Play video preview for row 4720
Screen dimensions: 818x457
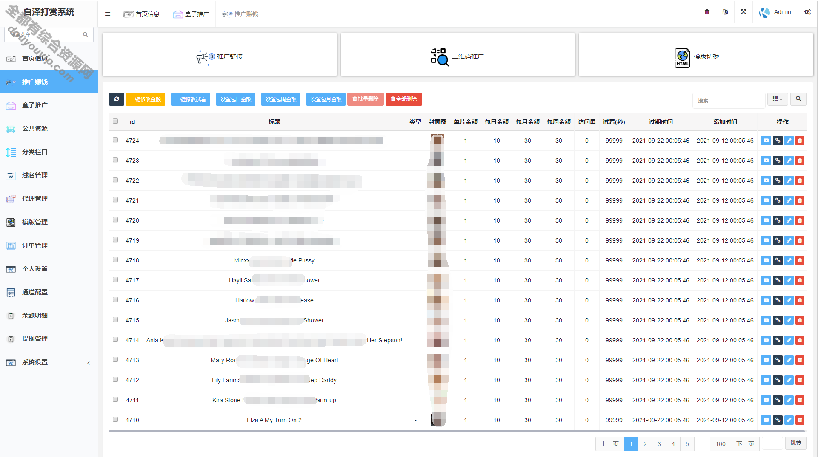tap(766, 220)
